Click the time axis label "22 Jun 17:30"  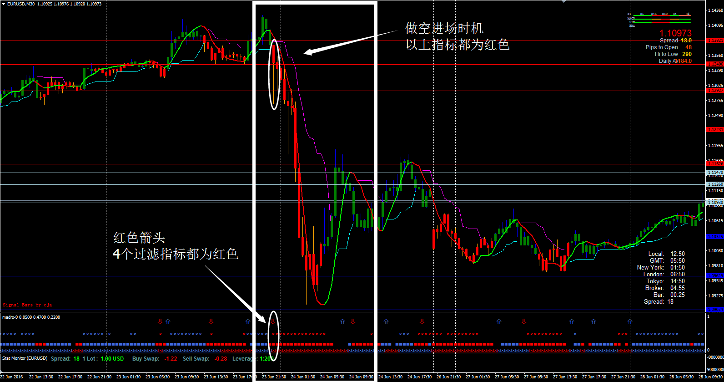(x=70, y=377)
